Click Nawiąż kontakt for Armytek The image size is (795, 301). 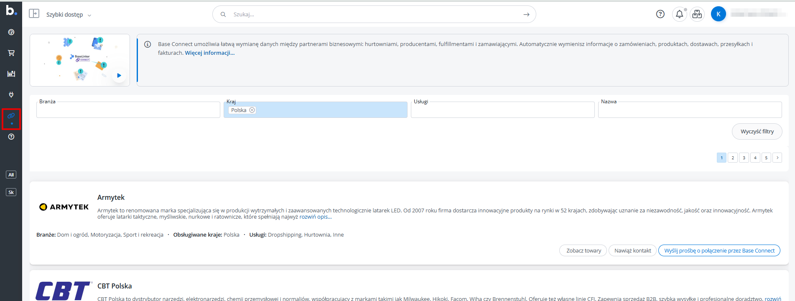click(x=633, y=250)
